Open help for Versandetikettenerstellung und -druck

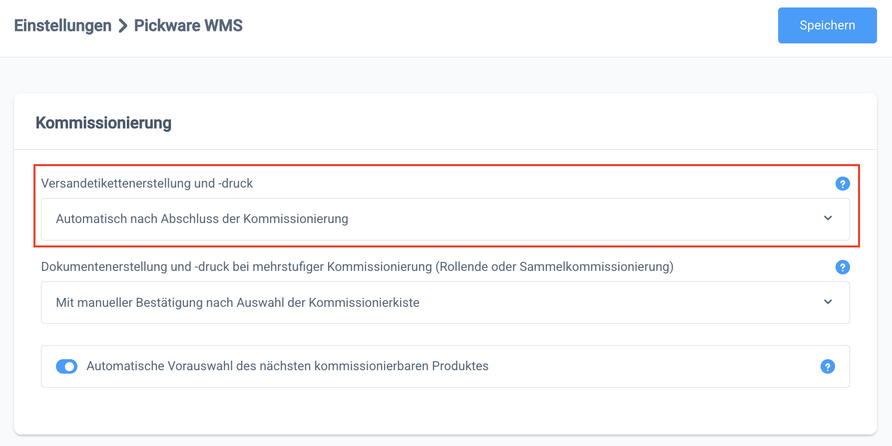coord(843,184)
